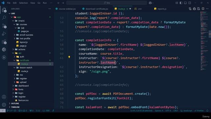211x119 pixels.
Task: Collapse the LMS root folder
Action: click(x=10, y=14)
